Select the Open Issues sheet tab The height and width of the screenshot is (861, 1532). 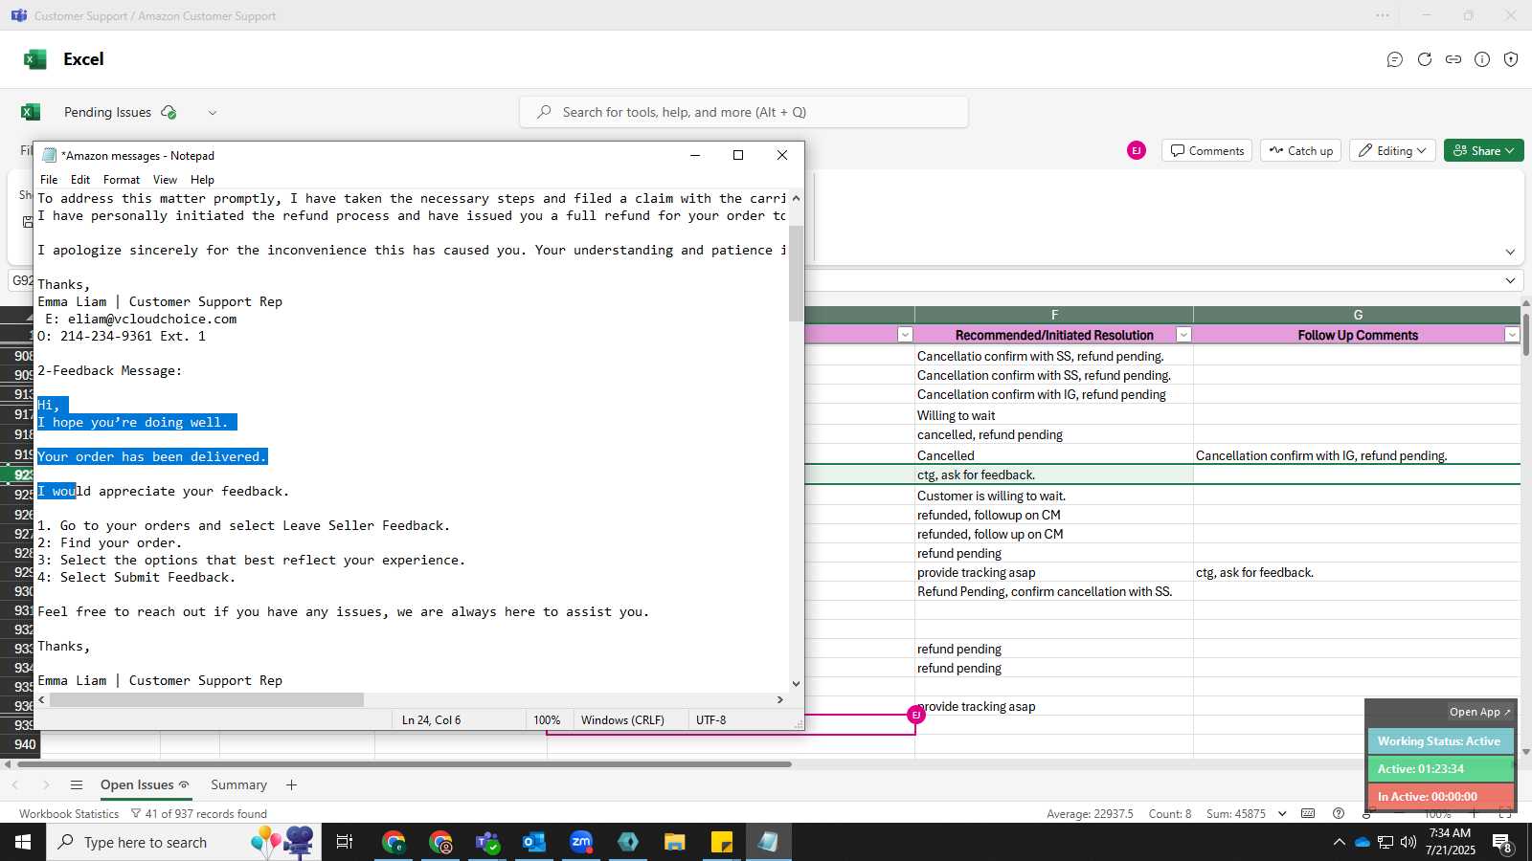[145, 785]
